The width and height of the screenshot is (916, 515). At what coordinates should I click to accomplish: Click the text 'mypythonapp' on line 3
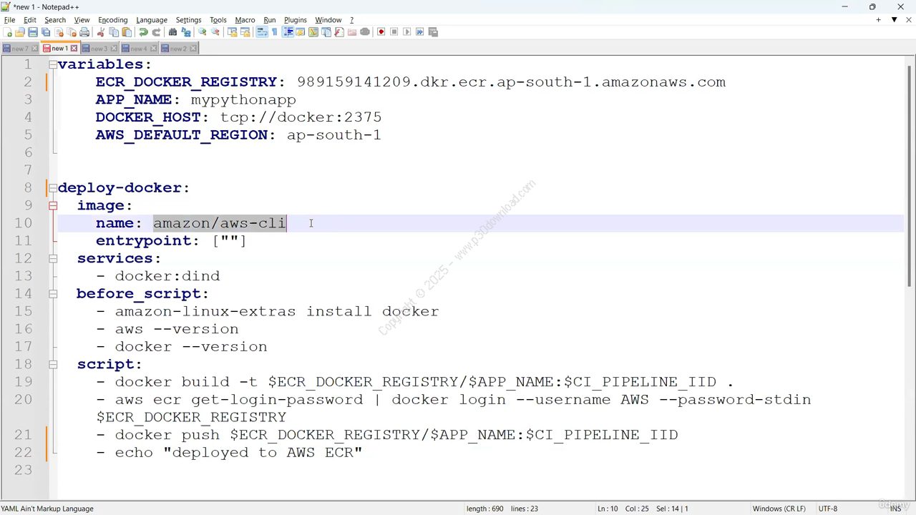[243, 99]
